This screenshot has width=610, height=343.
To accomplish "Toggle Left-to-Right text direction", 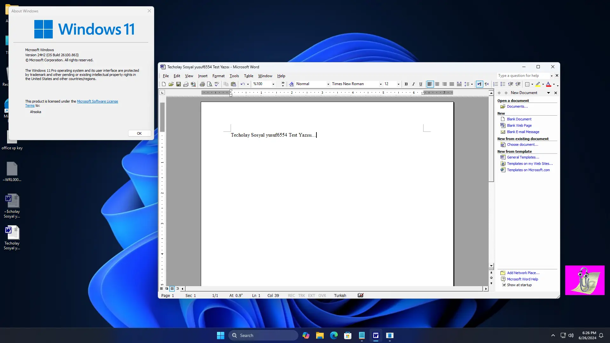I will [479, 84].
